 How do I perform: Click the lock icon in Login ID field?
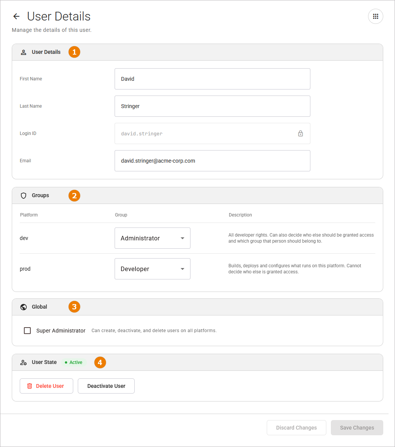point(301,133)
